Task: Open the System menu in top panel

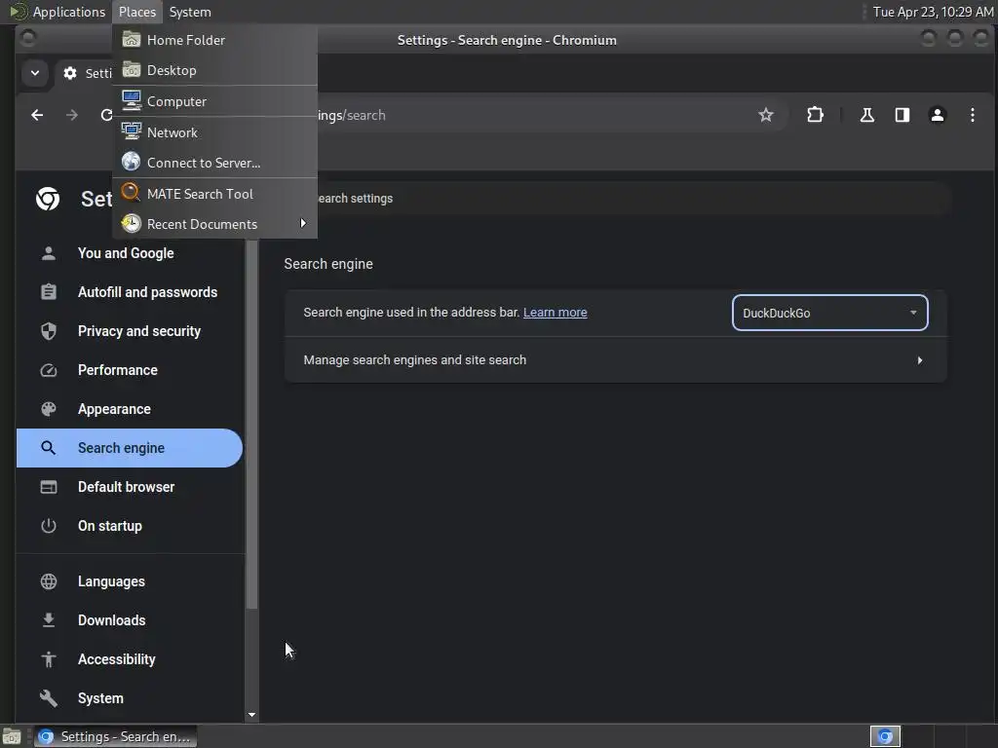Action: pos(190,12)
